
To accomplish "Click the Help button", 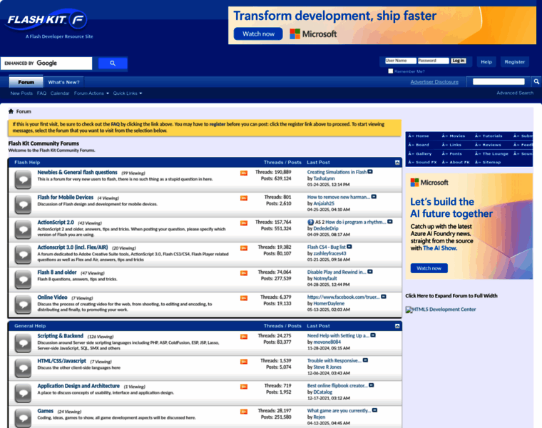I will click(x=486, y=62).
